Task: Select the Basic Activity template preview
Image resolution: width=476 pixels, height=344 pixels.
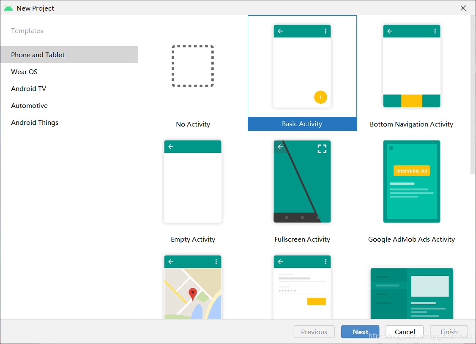Action: (302, 66)
